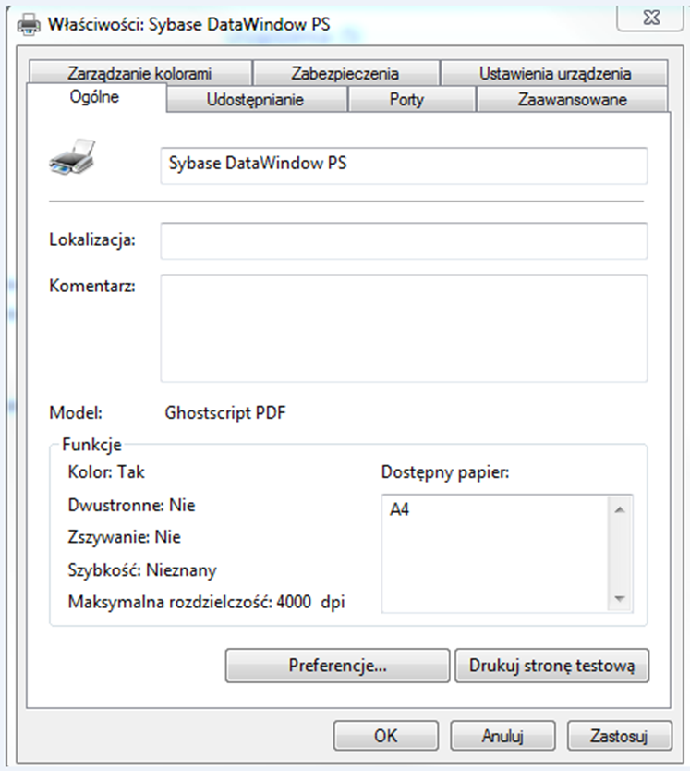The width and height of the screenshot is (690, 771).
Task: Cancel with the Anuluj button
Action: click(x=502, y=736)
